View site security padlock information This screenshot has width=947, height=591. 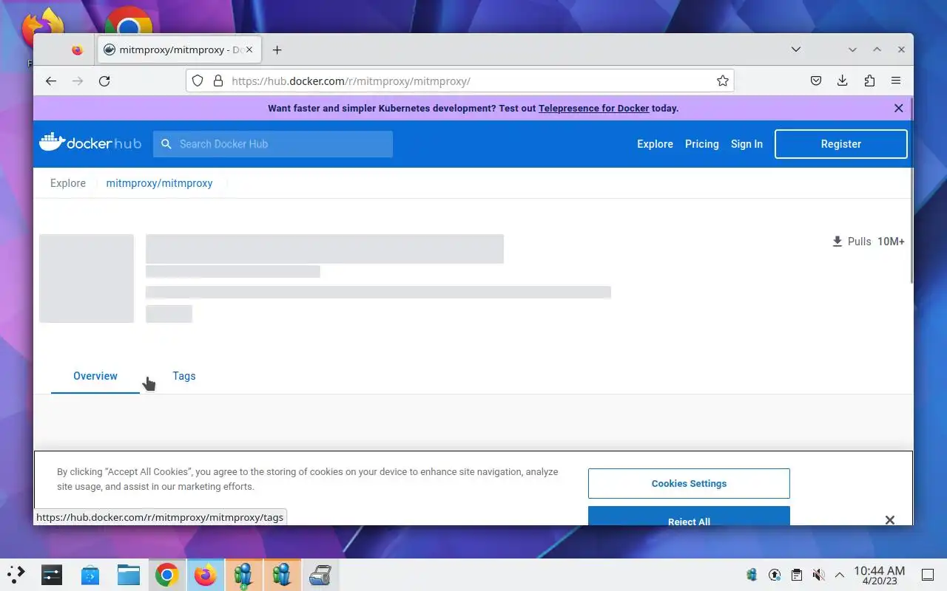tap(218, 81)
